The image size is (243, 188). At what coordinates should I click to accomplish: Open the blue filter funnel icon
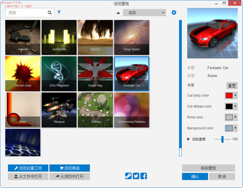coord(59,12)
